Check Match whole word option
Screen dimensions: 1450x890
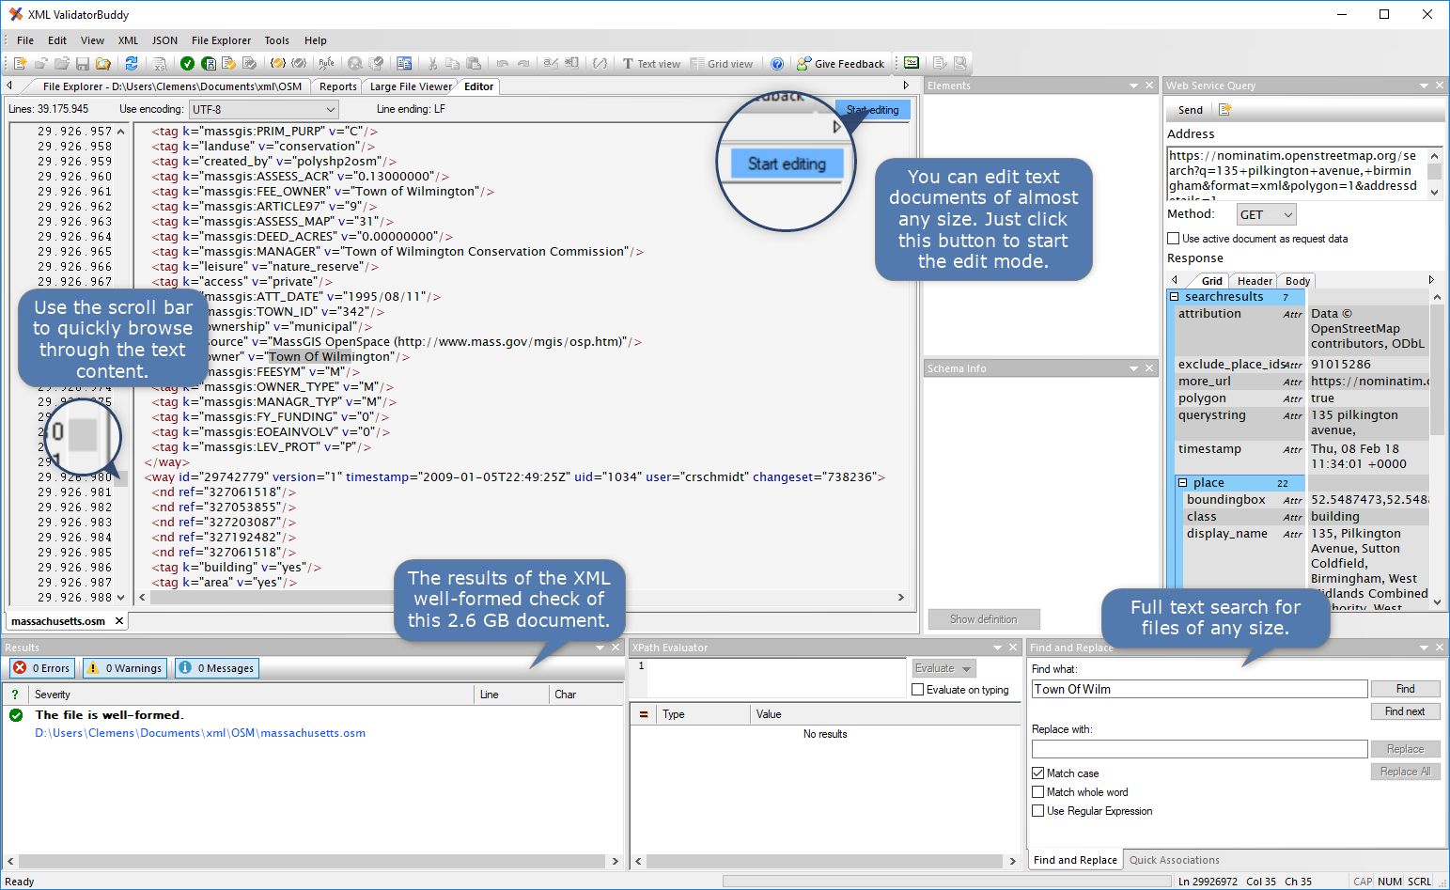click(x=1038, y=792)
